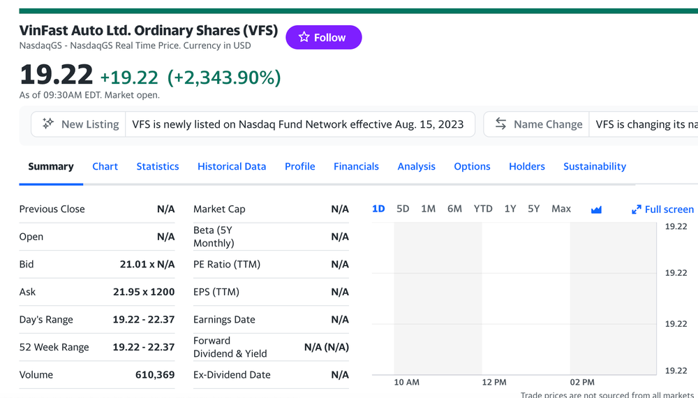
Task: Select the YTD chart range
Action: coord(483,209)
